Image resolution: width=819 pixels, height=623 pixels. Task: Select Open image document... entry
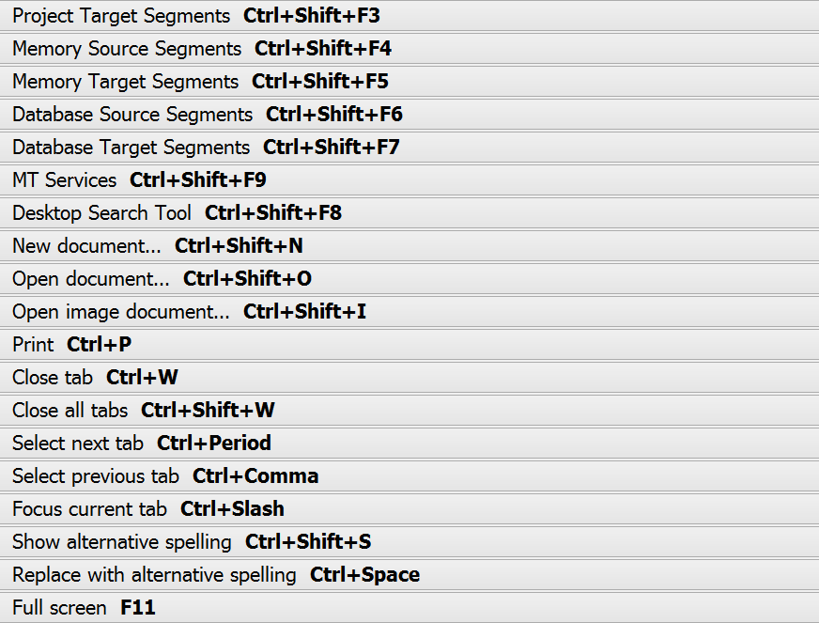(121, 312)
